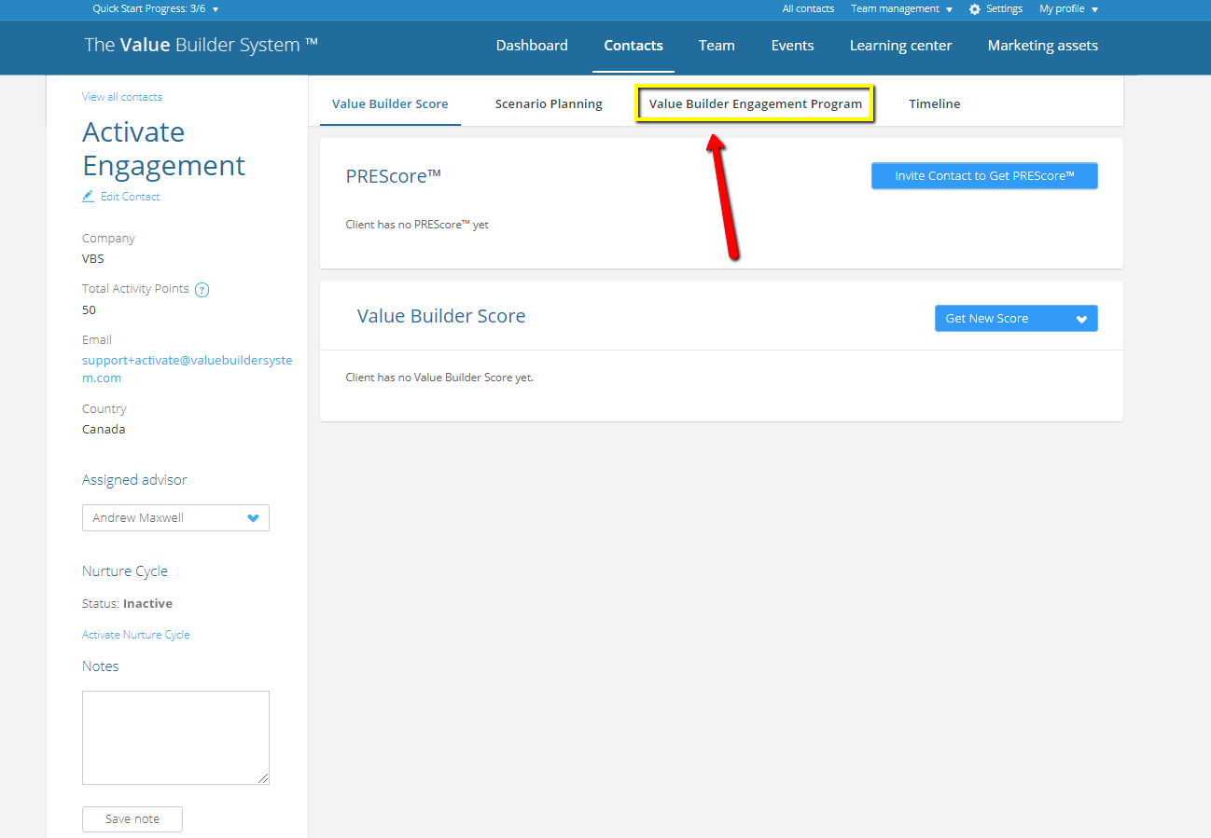Click the All contacts link in top bar

tap(808, 8)
